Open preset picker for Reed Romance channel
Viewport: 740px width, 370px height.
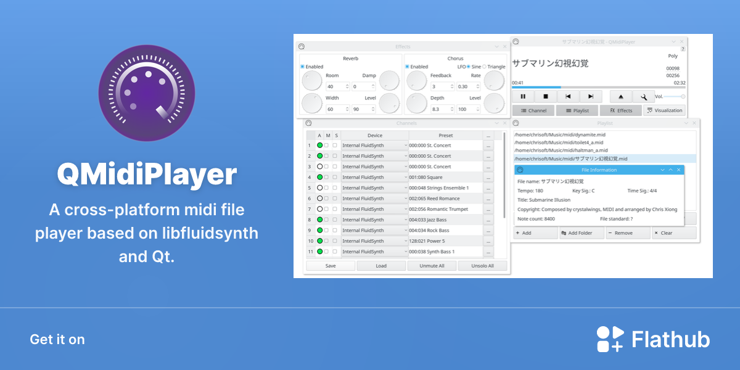(x=488, y=199)
